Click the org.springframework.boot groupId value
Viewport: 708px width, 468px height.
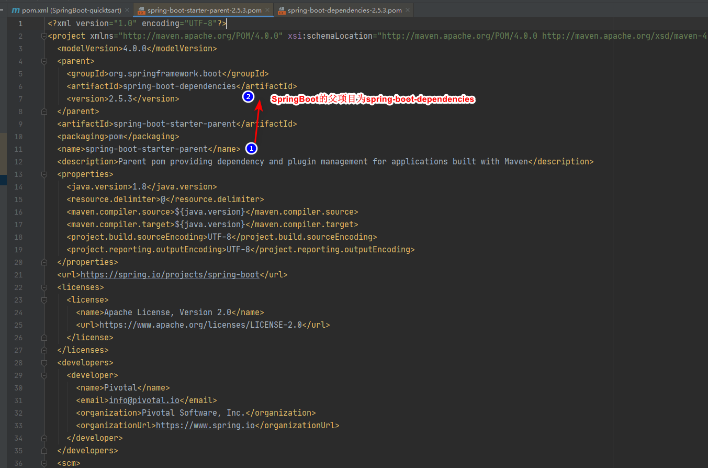pos(165,74)
